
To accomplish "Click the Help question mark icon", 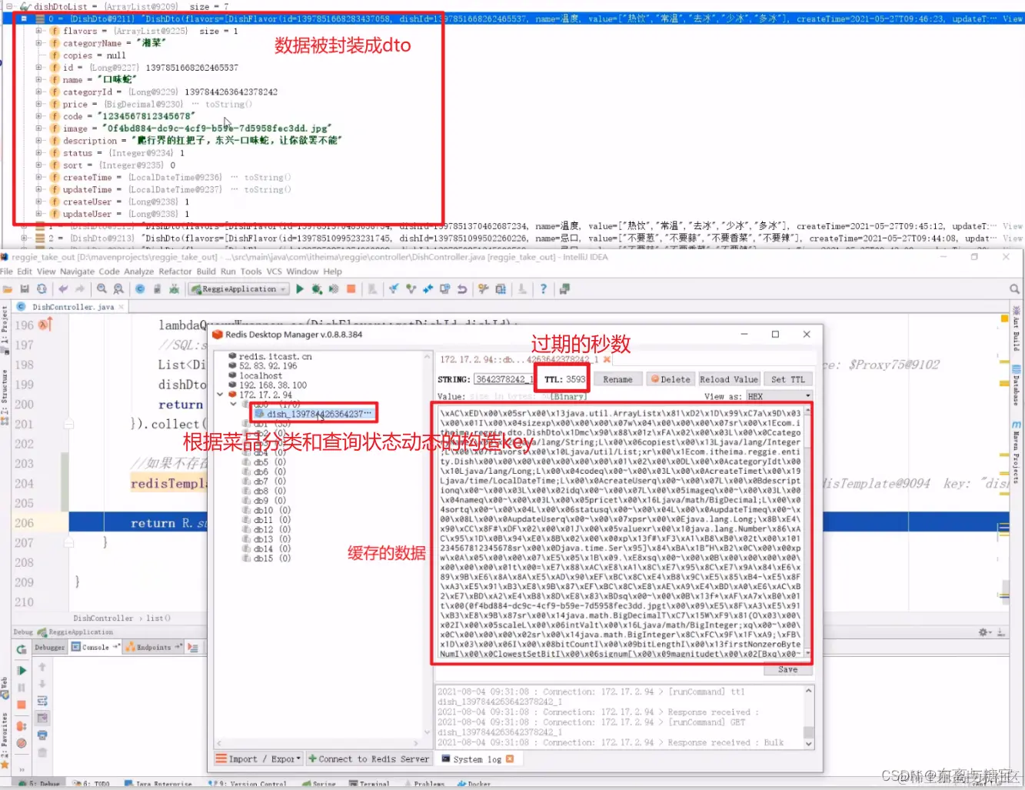I will (x=543, y=289).
